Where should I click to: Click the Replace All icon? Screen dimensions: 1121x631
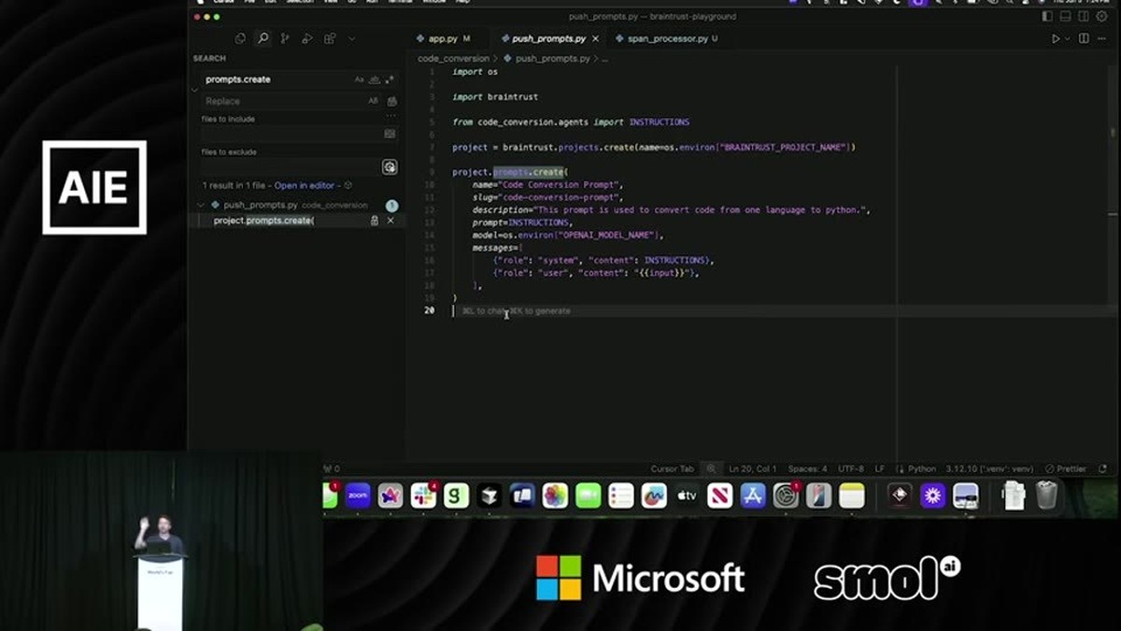tap(391, 101)
